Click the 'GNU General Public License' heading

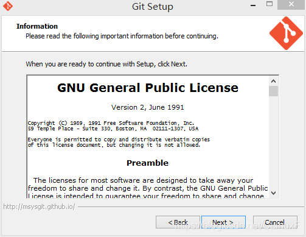[148, 88]
